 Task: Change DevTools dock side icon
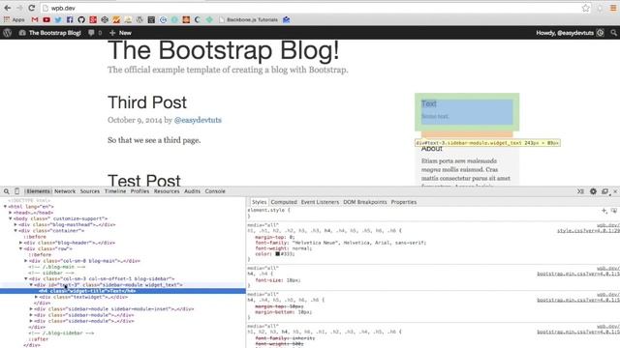[x=604, y=191]
